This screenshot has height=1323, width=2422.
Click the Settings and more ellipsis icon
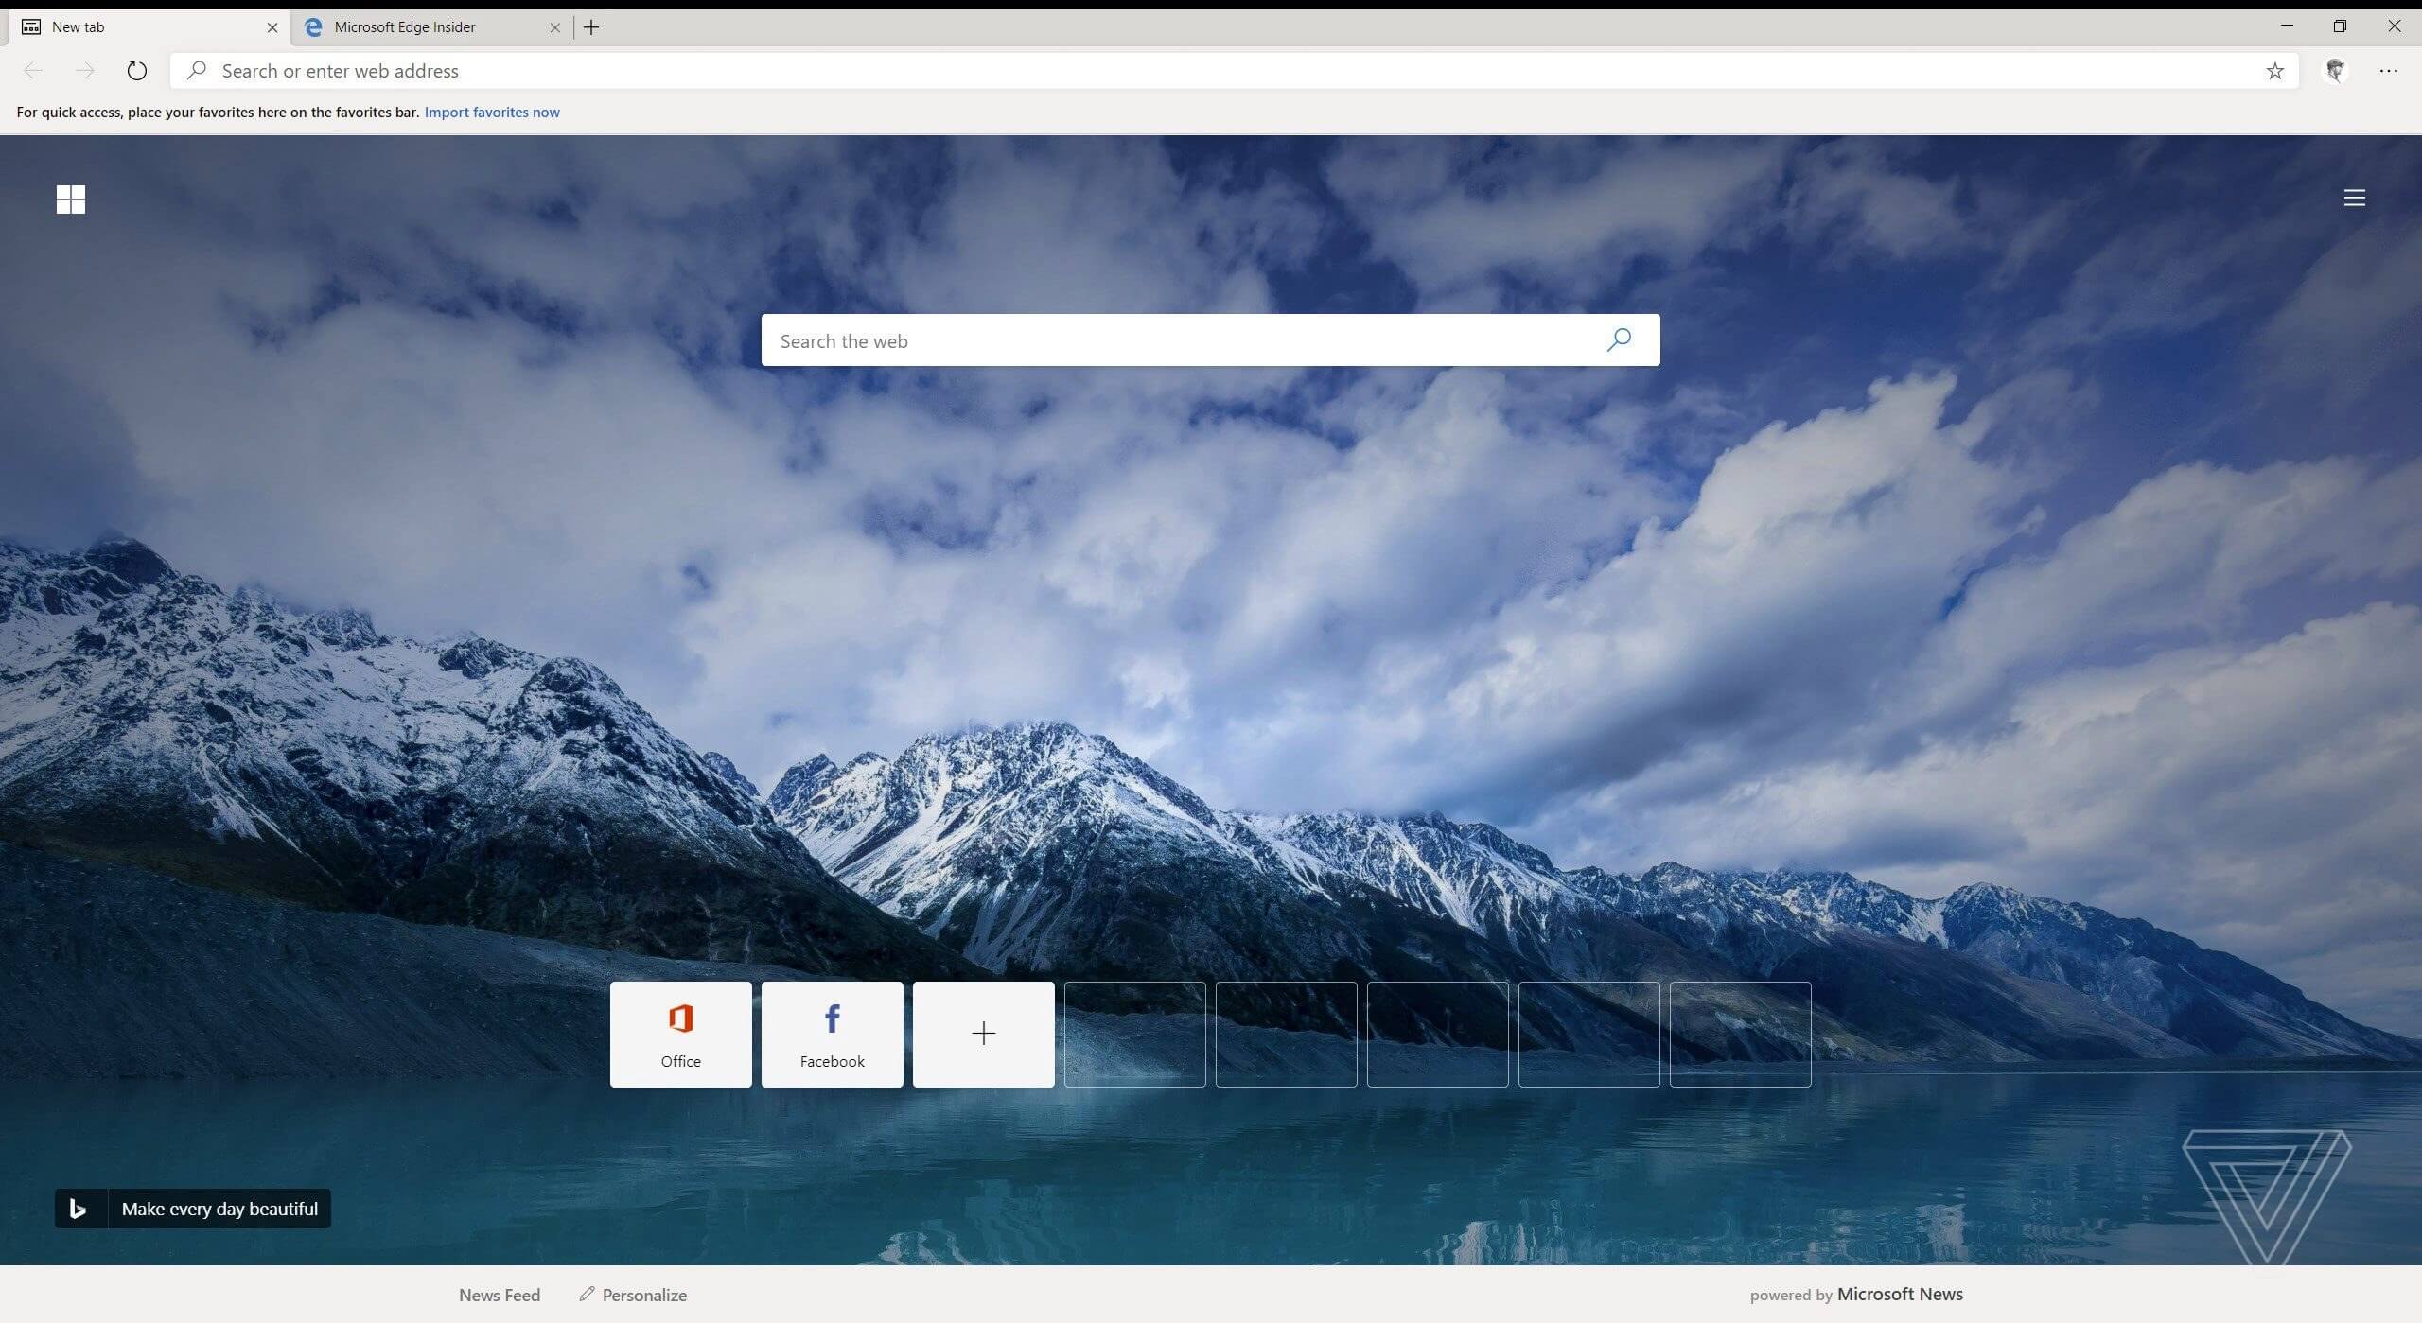(x=2388, y=70)
